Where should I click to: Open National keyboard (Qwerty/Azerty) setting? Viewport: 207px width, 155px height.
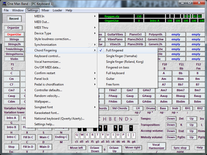click(62, 119)
